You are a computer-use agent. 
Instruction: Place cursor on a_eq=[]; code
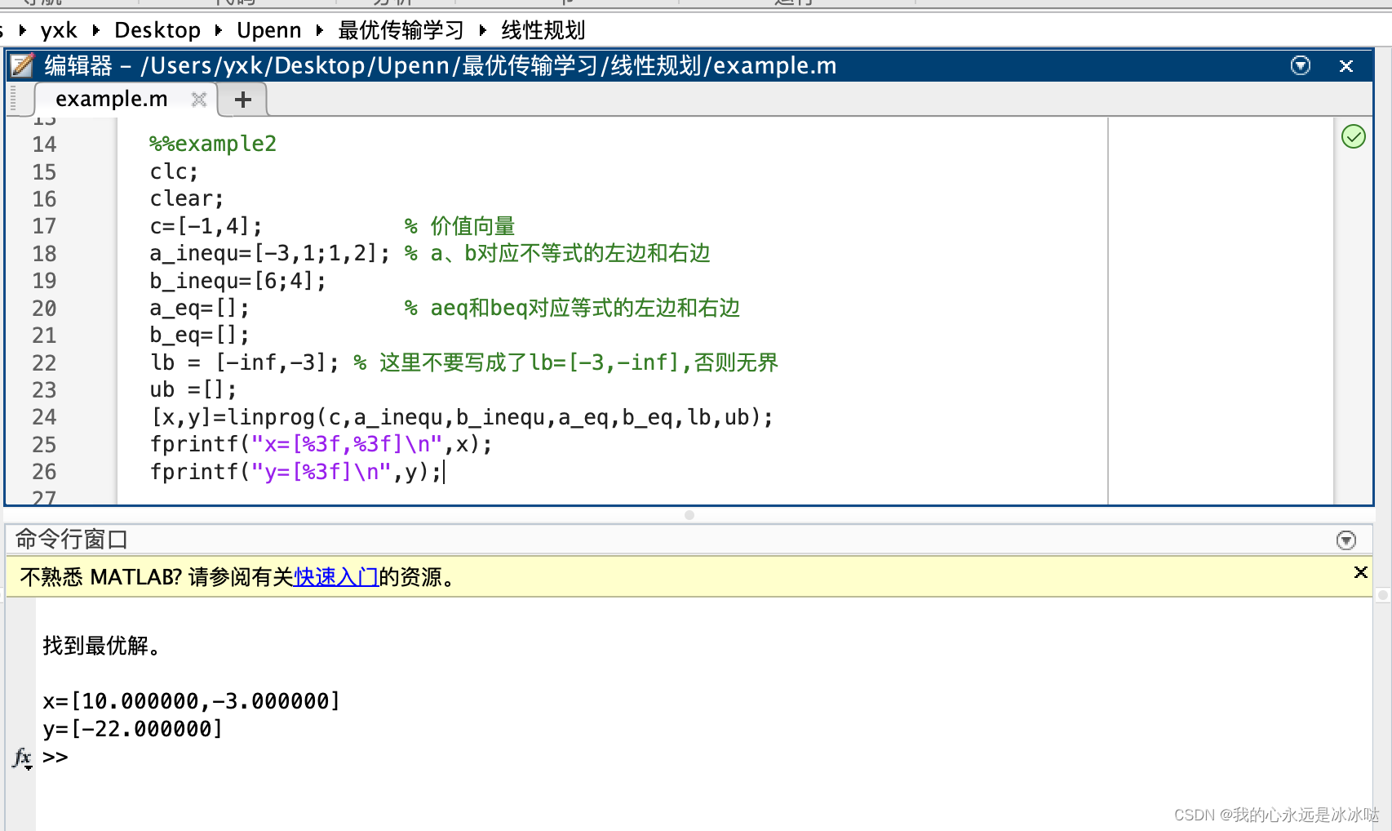(199, 308)
